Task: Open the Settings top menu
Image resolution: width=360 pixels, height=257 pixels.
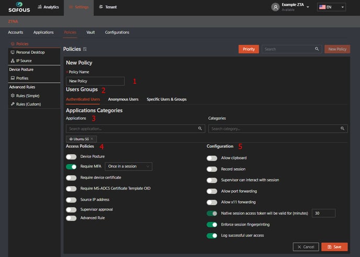Action: click(x=78, y=7)
